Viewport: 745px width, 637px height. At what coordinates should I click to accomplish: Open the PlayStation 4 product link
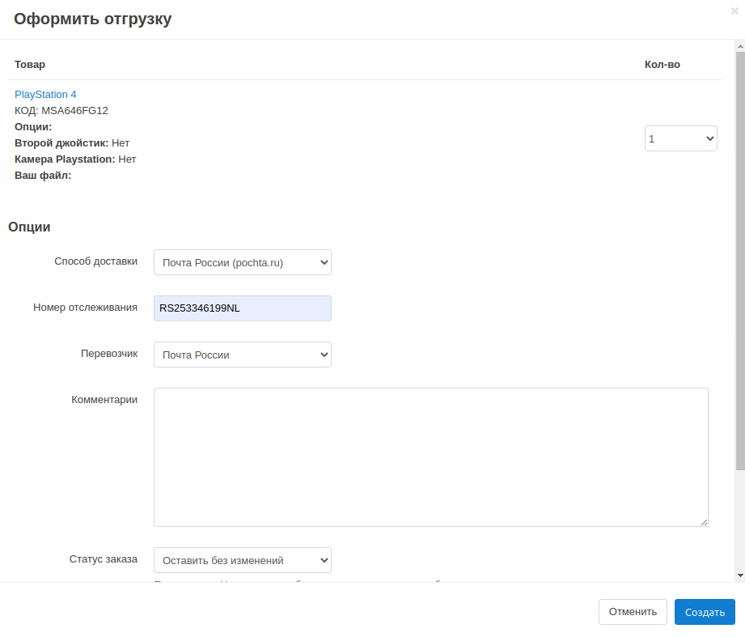[x=45, y=94]
